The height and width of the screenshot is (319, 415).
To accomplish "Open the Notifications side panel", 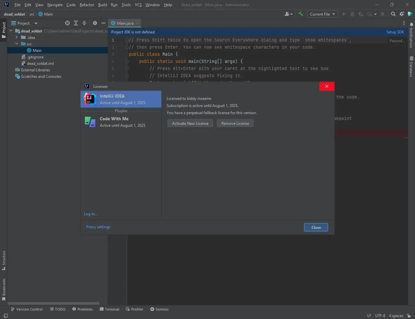I will [411, 35].
